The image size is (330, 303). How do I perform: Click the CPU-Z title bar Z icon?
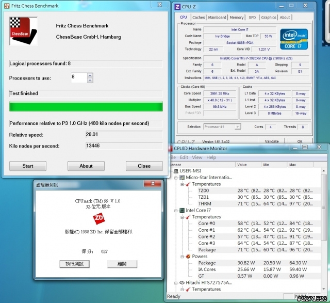click(x=177, y=7)
